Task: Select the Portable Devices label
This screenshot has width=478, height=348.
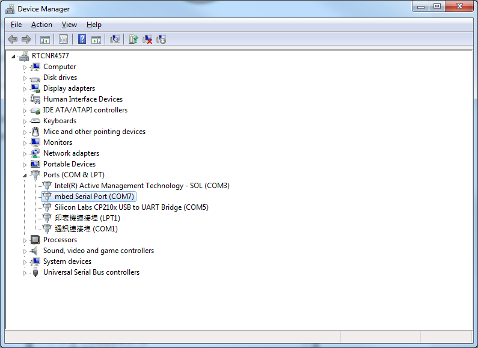Action: (x=69, y=164)
